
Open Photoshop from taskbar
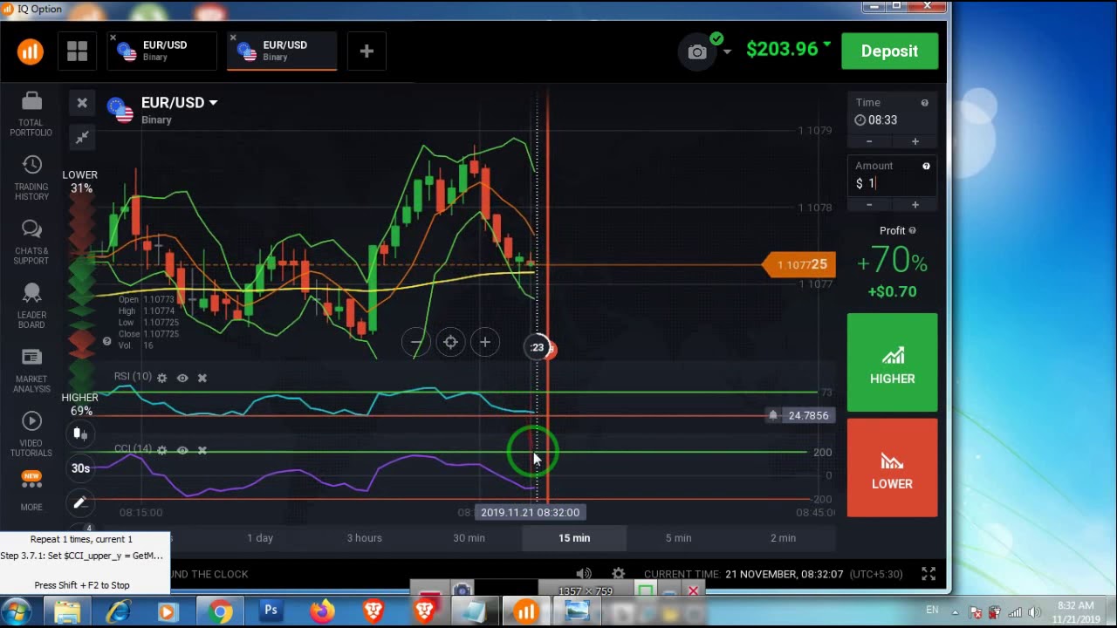pos(271,611)
